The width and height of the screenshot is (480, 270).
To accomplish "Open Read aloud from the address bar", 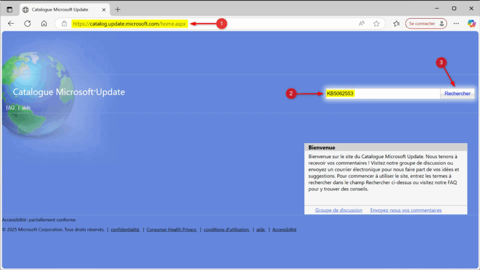I will 361,23.
